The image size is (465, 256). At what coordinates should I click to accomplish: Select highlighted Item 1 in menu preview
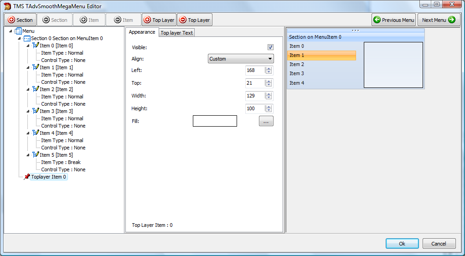(x=321, y=56)
